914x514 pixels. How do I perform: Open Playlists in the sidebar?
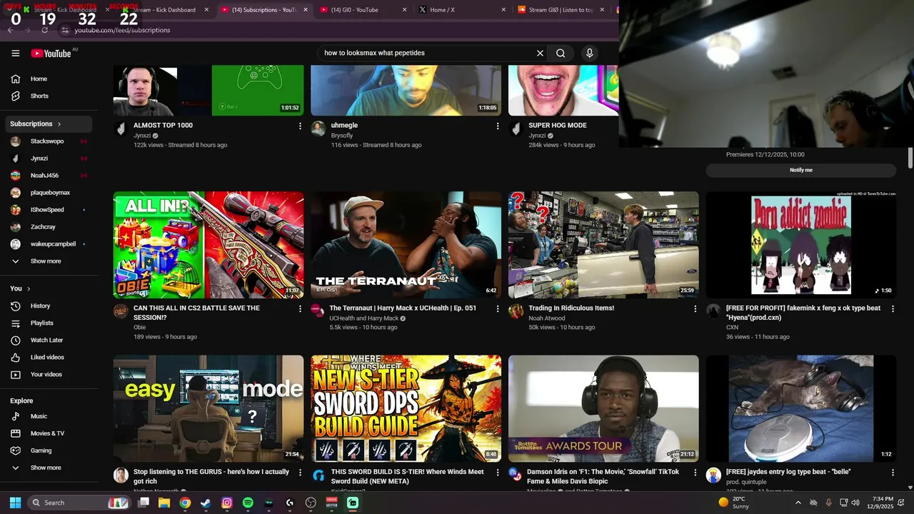pyautogui.click(x=47, y=323)
